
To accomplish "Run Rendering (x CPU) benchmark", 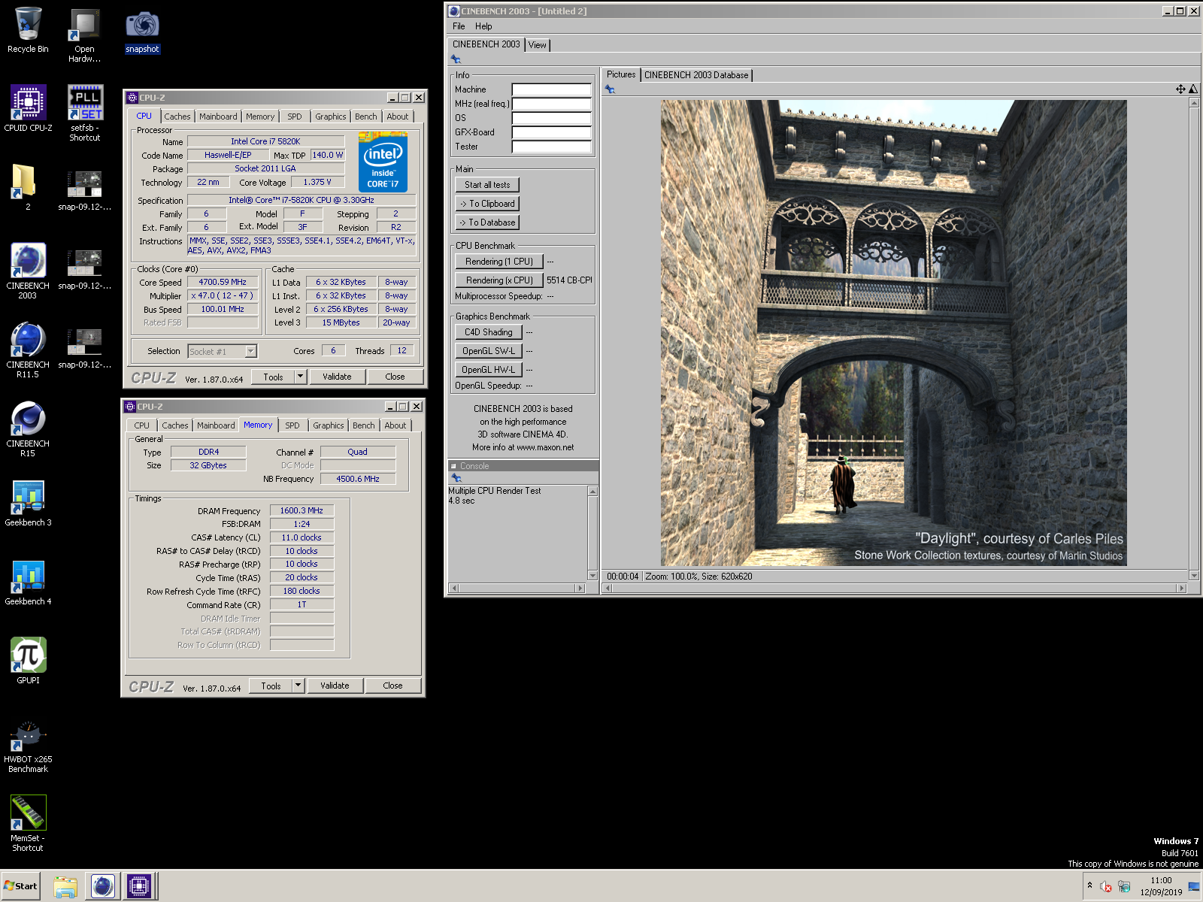I will [x=499, y=280].
